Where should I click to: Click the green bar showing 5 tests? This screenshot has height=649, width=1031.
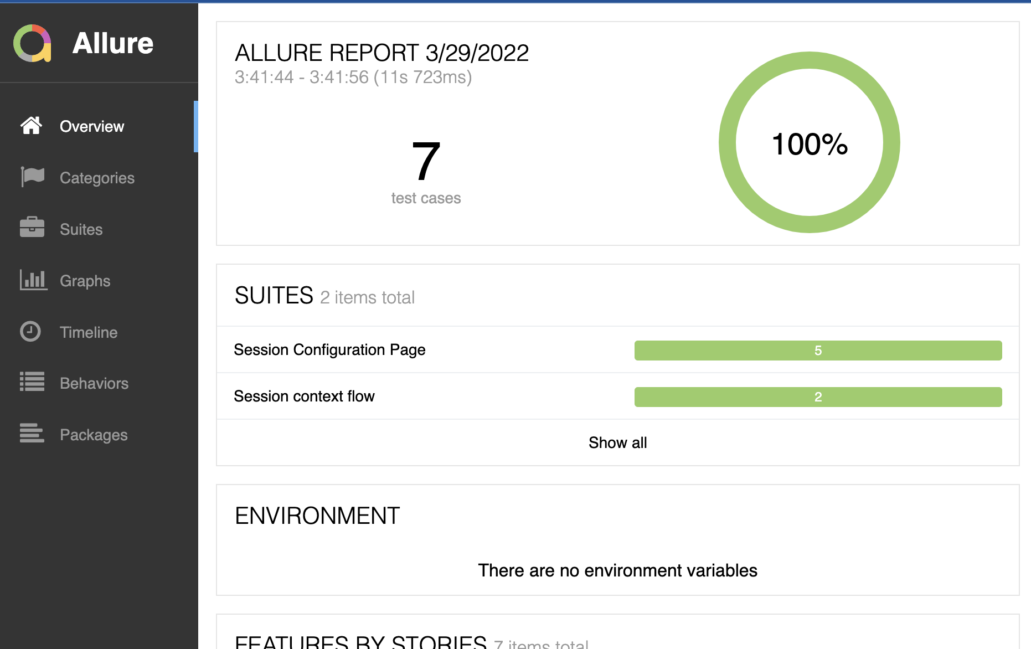point(818,350)
